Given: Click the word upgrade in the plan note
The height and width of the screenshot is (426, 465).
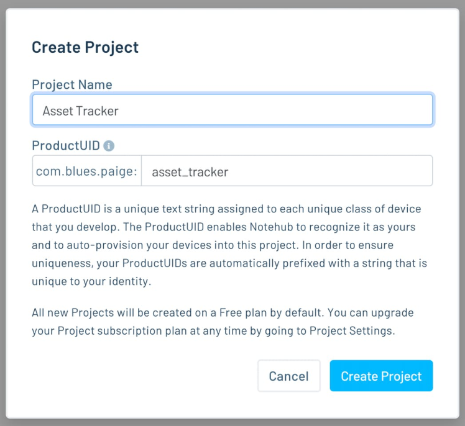Looking at the screenshot, I should point(393,312).
